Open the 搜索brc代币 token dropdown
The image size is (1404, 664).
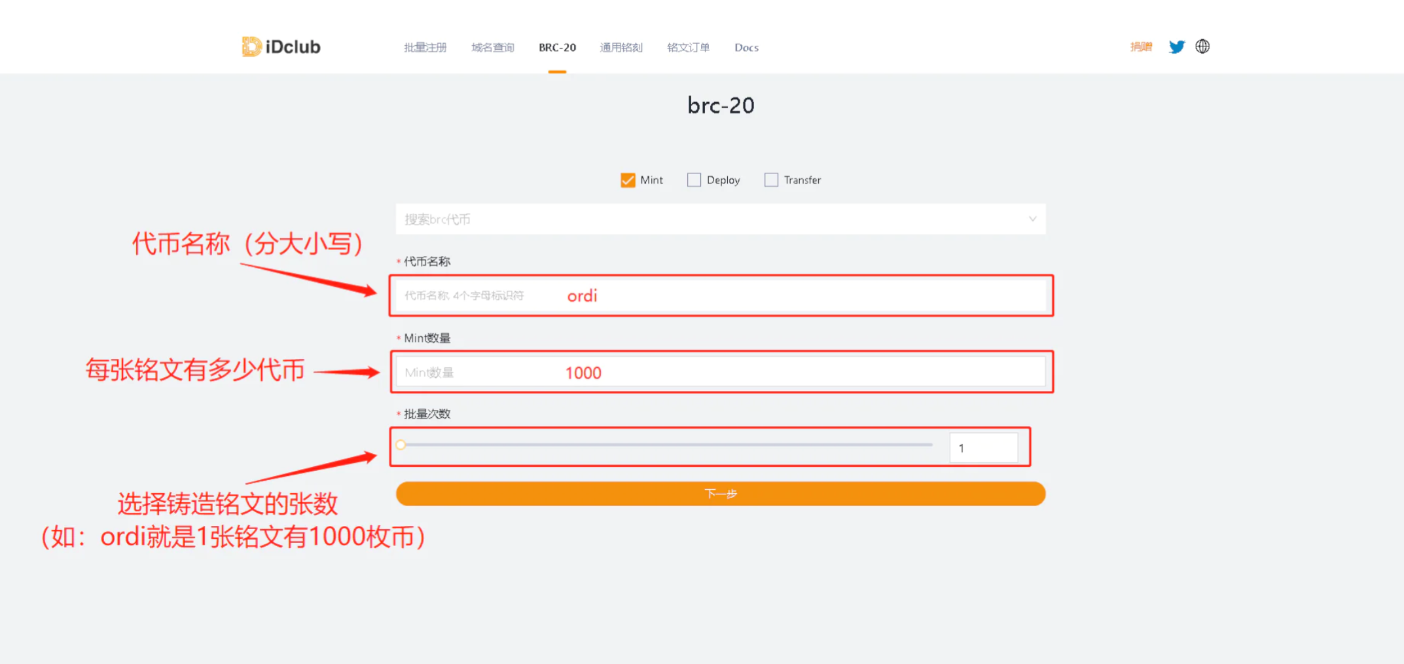tap(720, 219)
